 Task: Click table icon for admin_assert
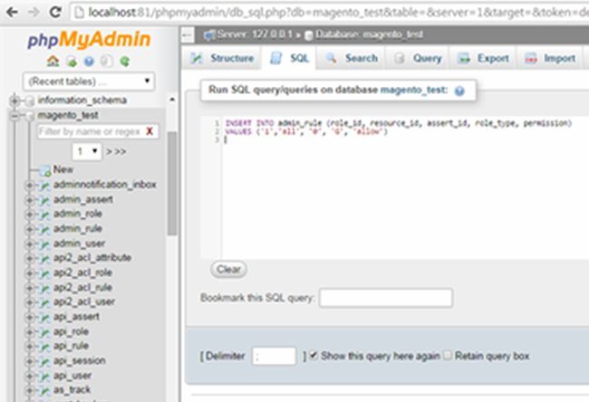(x=44, y=200)
